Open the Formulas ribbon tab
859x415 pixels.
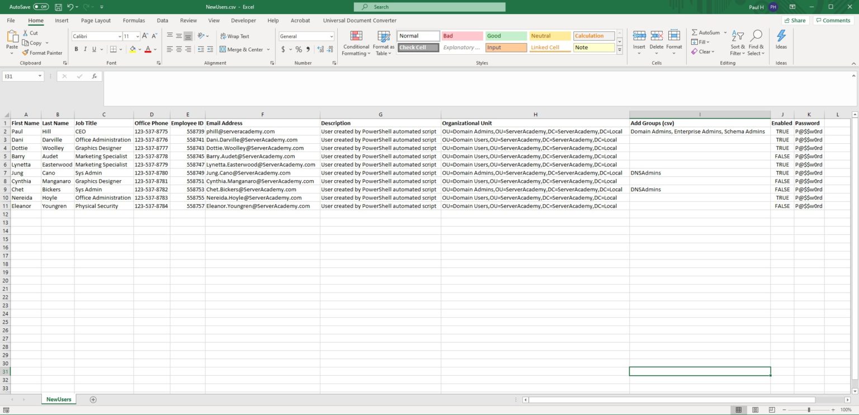point(134,21)
